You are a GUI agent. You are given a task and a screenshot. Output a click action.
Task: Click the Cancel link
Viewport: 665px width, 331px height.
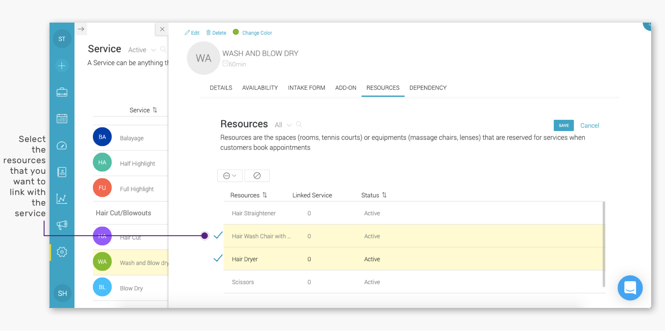pos(590,125)
